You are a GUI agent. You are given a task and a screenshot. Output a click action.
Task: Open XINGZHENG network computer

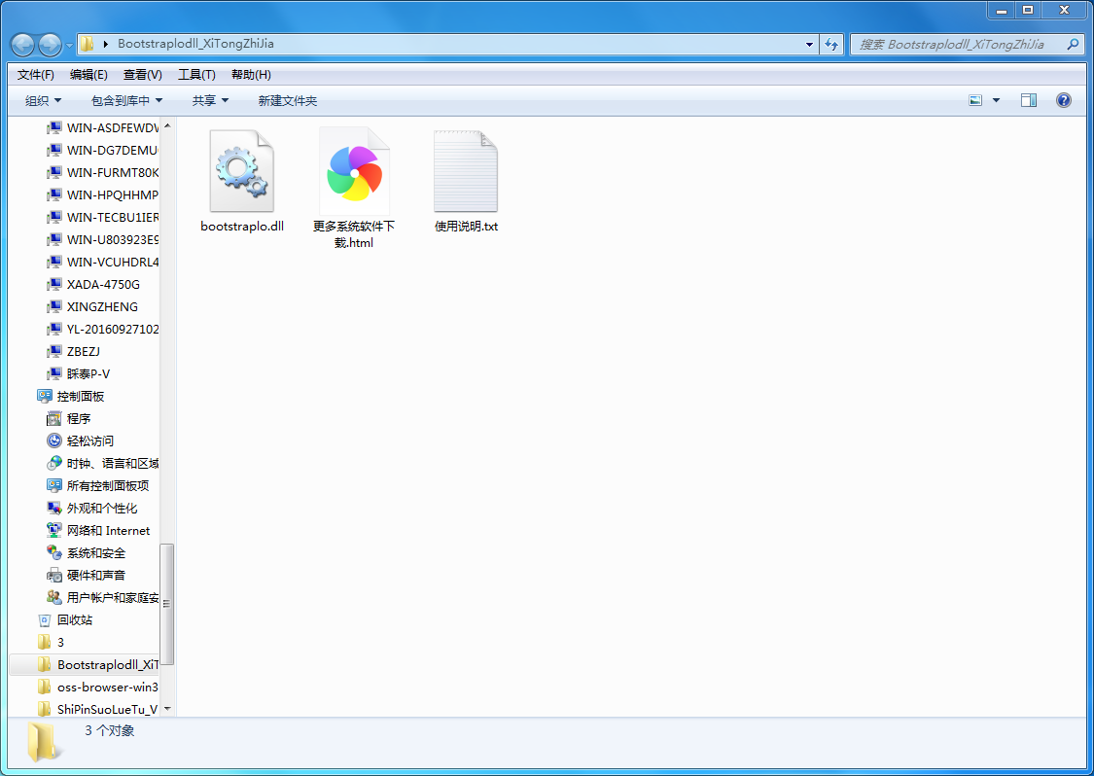tap(93, 306)
